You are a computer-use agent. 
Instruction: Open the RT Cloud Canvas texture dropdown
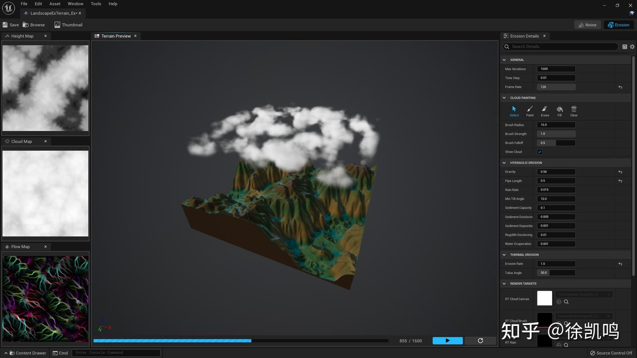(583, 294)
